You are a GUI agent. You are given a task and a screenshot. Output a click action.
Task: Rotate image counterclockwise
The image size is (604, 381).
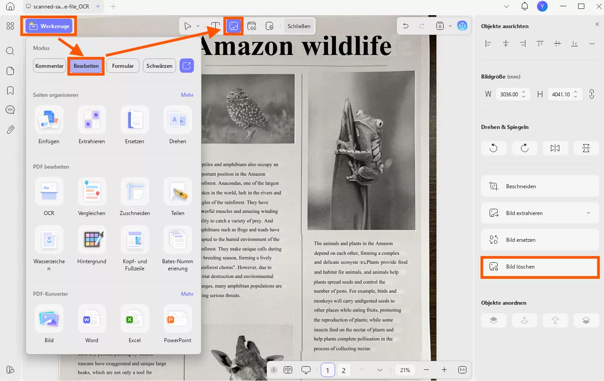(x=494, y=148)
